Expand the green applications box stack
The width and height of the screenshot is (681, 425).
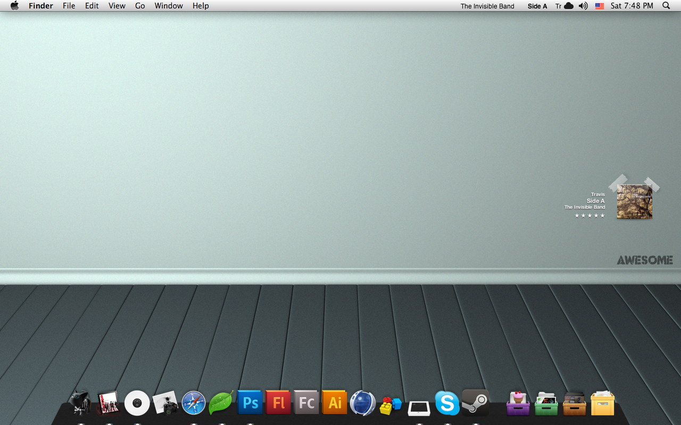coord(546,404)
